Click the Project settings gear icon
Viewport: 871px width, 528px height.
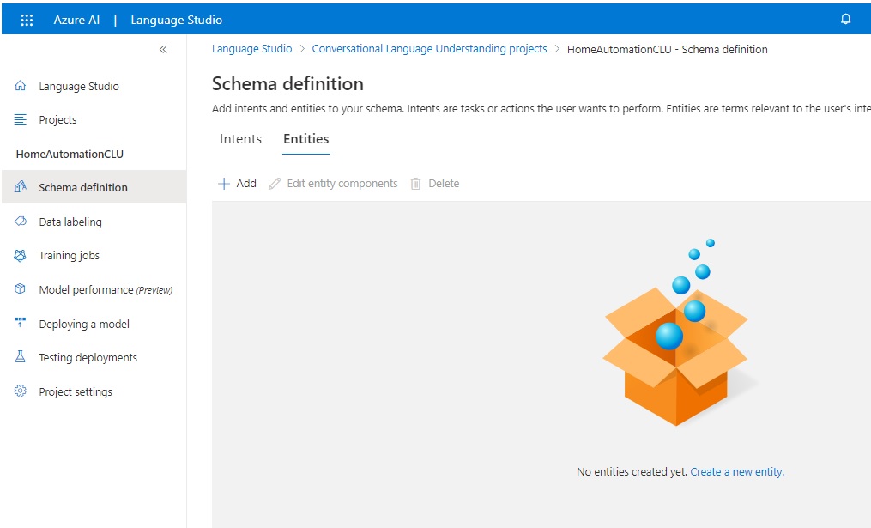(21, 391)
